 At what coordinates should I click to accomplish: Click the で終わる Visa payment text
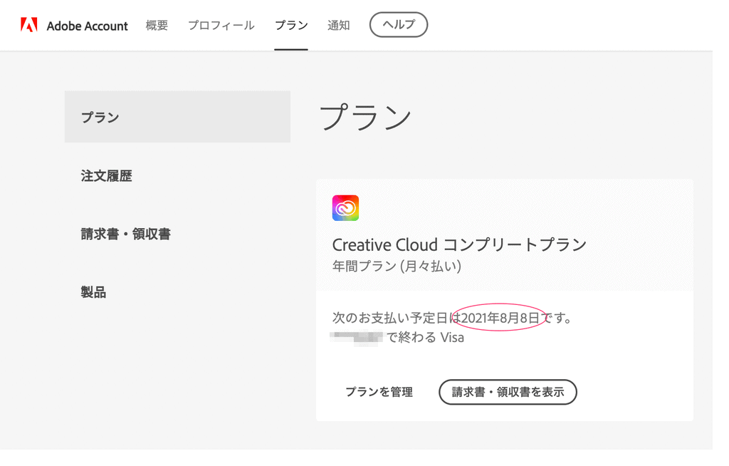click(x=425, y=338)
